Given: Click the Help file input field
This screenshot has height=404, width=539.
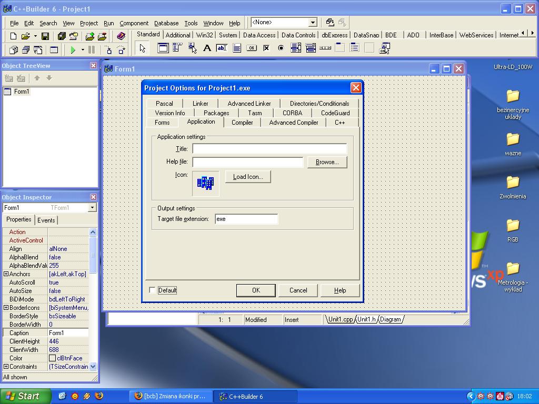Looking at the screenshot, I should click(x=248, y=162).
